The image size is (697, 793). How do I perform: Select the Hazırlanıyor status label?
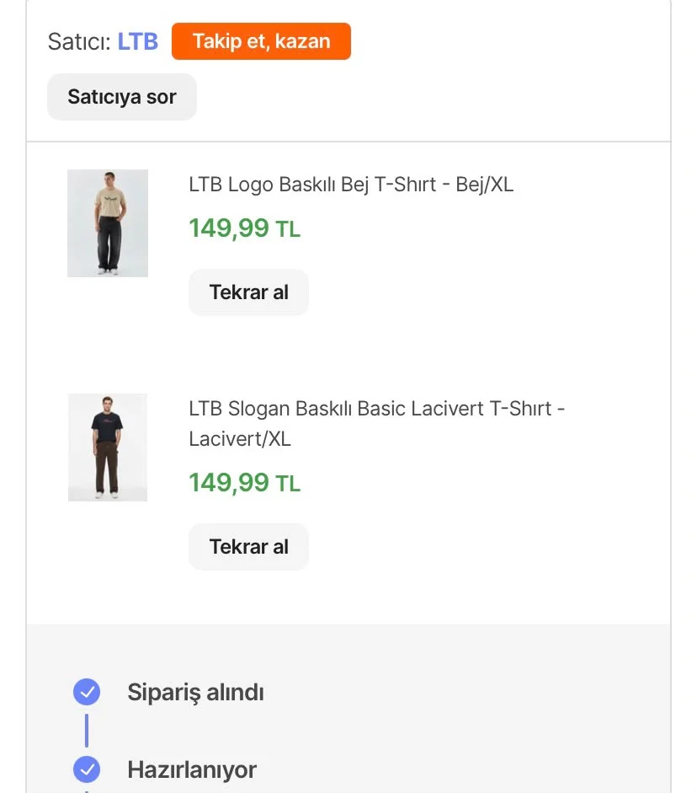[x=192, y=769]
